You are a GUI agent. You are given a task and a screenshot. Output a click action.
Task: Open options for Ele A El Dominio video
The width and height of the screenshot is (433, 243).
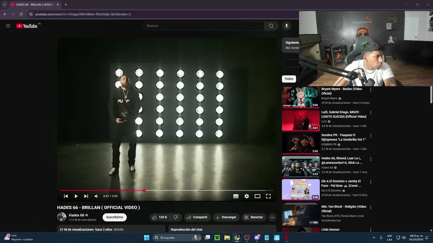click(371, 182)
